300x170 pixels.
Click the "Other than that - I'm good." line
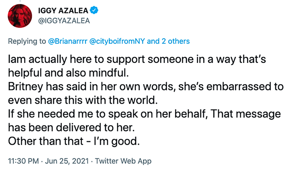[73, 142]
